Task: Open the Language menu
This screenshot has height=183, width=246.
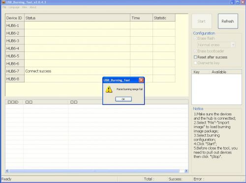Action: [x=14, y=7]
